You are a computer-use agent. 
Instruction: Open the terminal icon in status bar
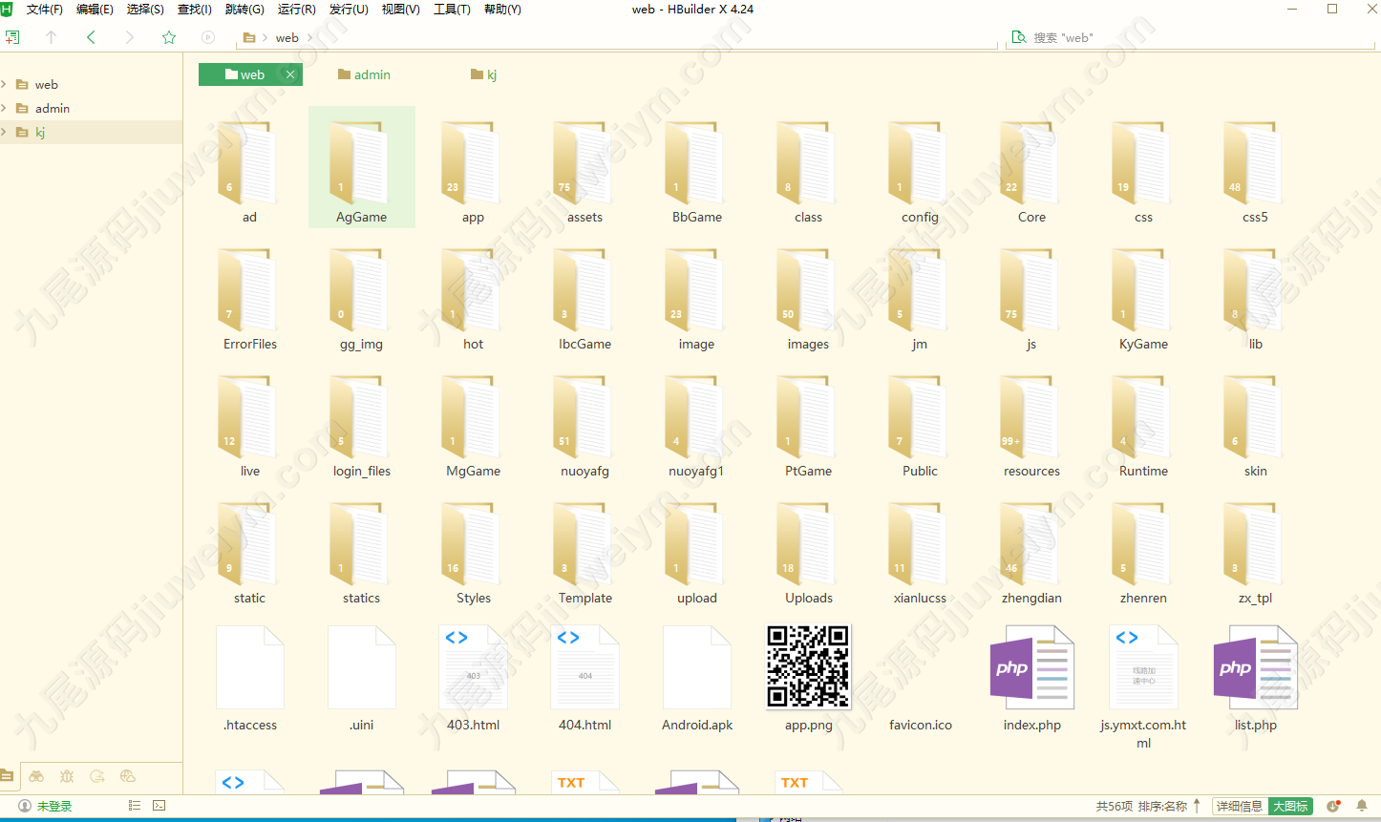pyautogui.click(x=159, y=806)
